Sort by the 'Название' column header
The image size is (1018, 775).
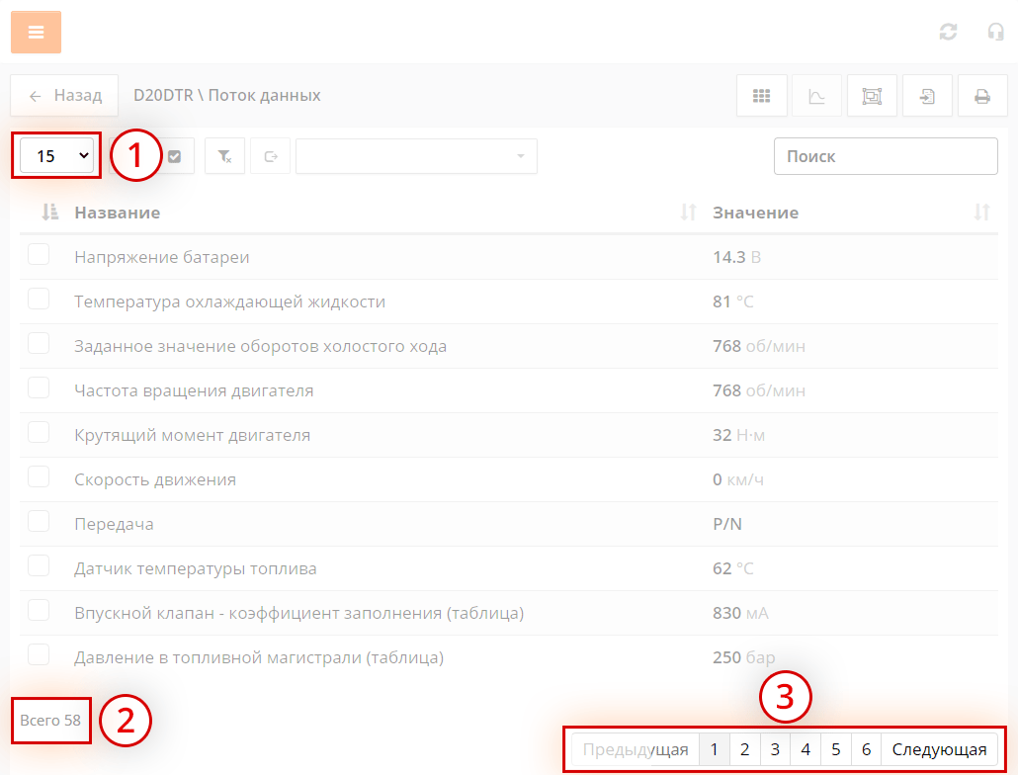point(117,213)
